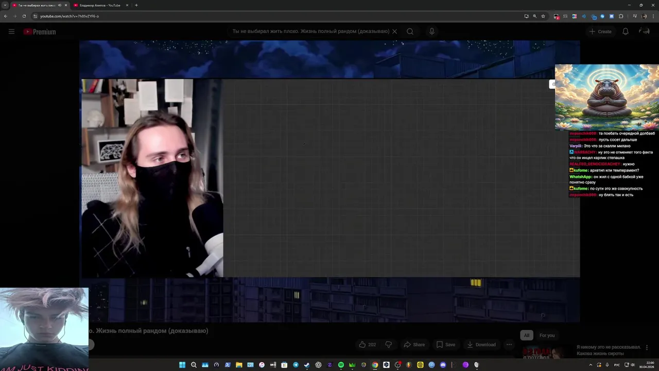The image size is (659, 371).
Task: Open the extension with red badge 2
Action: (x=556, y=16)
